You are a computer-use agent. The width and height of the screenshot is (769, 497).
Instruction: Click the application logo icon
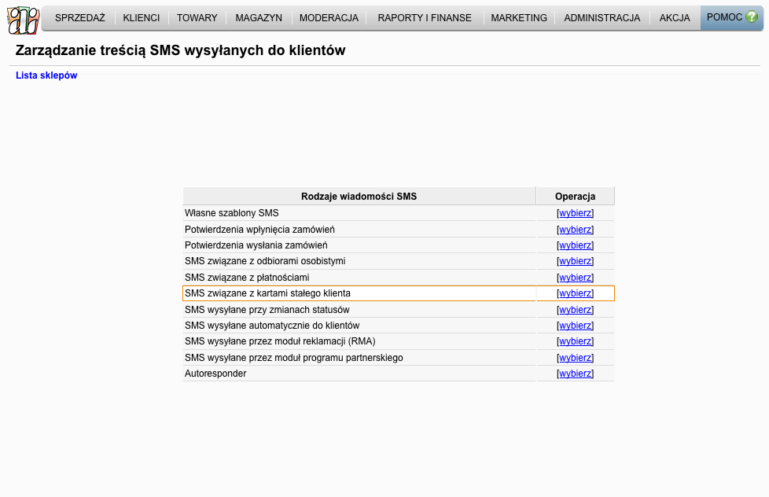pos(24,20)
